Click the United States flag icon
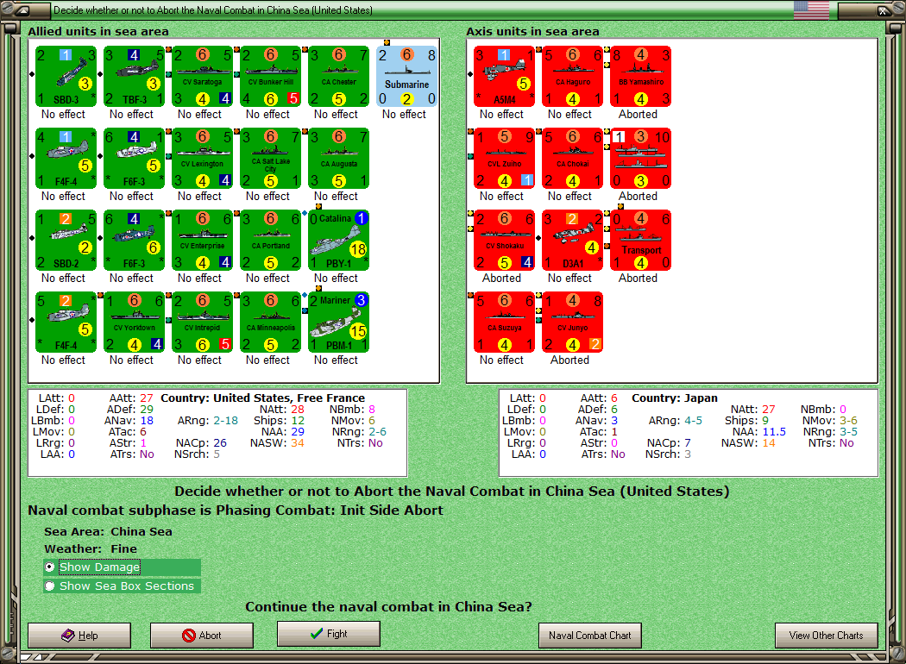This screenshot has width=906, height=664. tap(811, 10)
